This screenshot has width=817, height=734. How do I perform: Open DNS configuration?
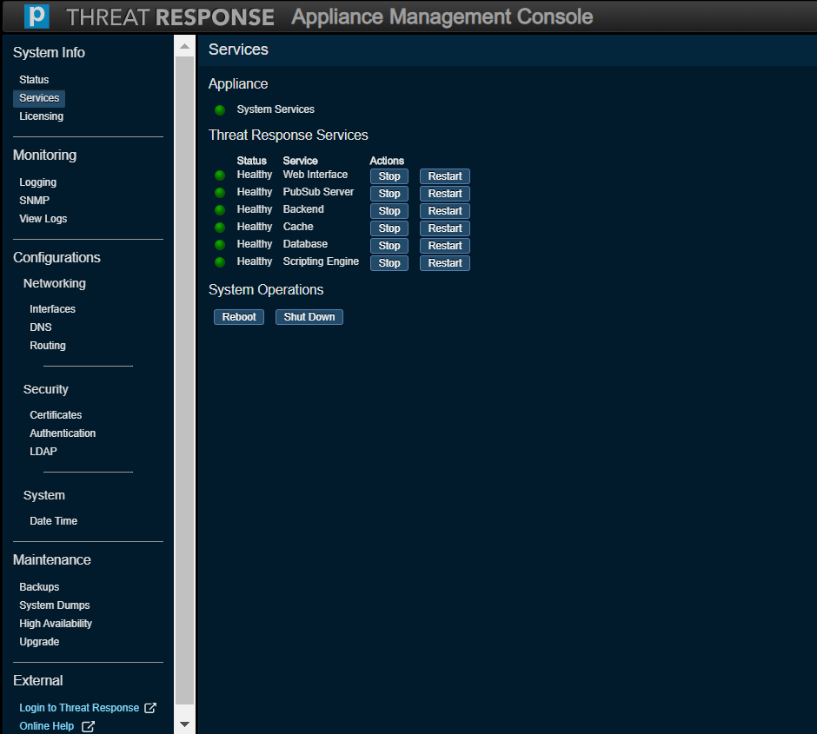[41, 327]
